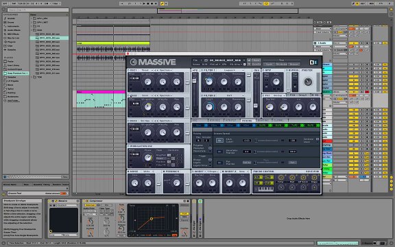
Task: Toggle Filter 2 power in Massive
Action: [x=202, y=95]
